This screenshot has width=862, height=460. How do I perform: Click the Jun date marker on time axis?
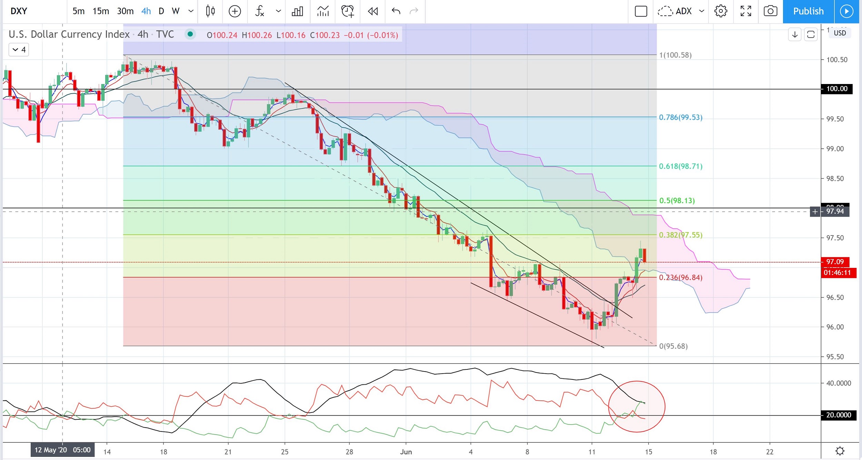[x=406, y=452]
